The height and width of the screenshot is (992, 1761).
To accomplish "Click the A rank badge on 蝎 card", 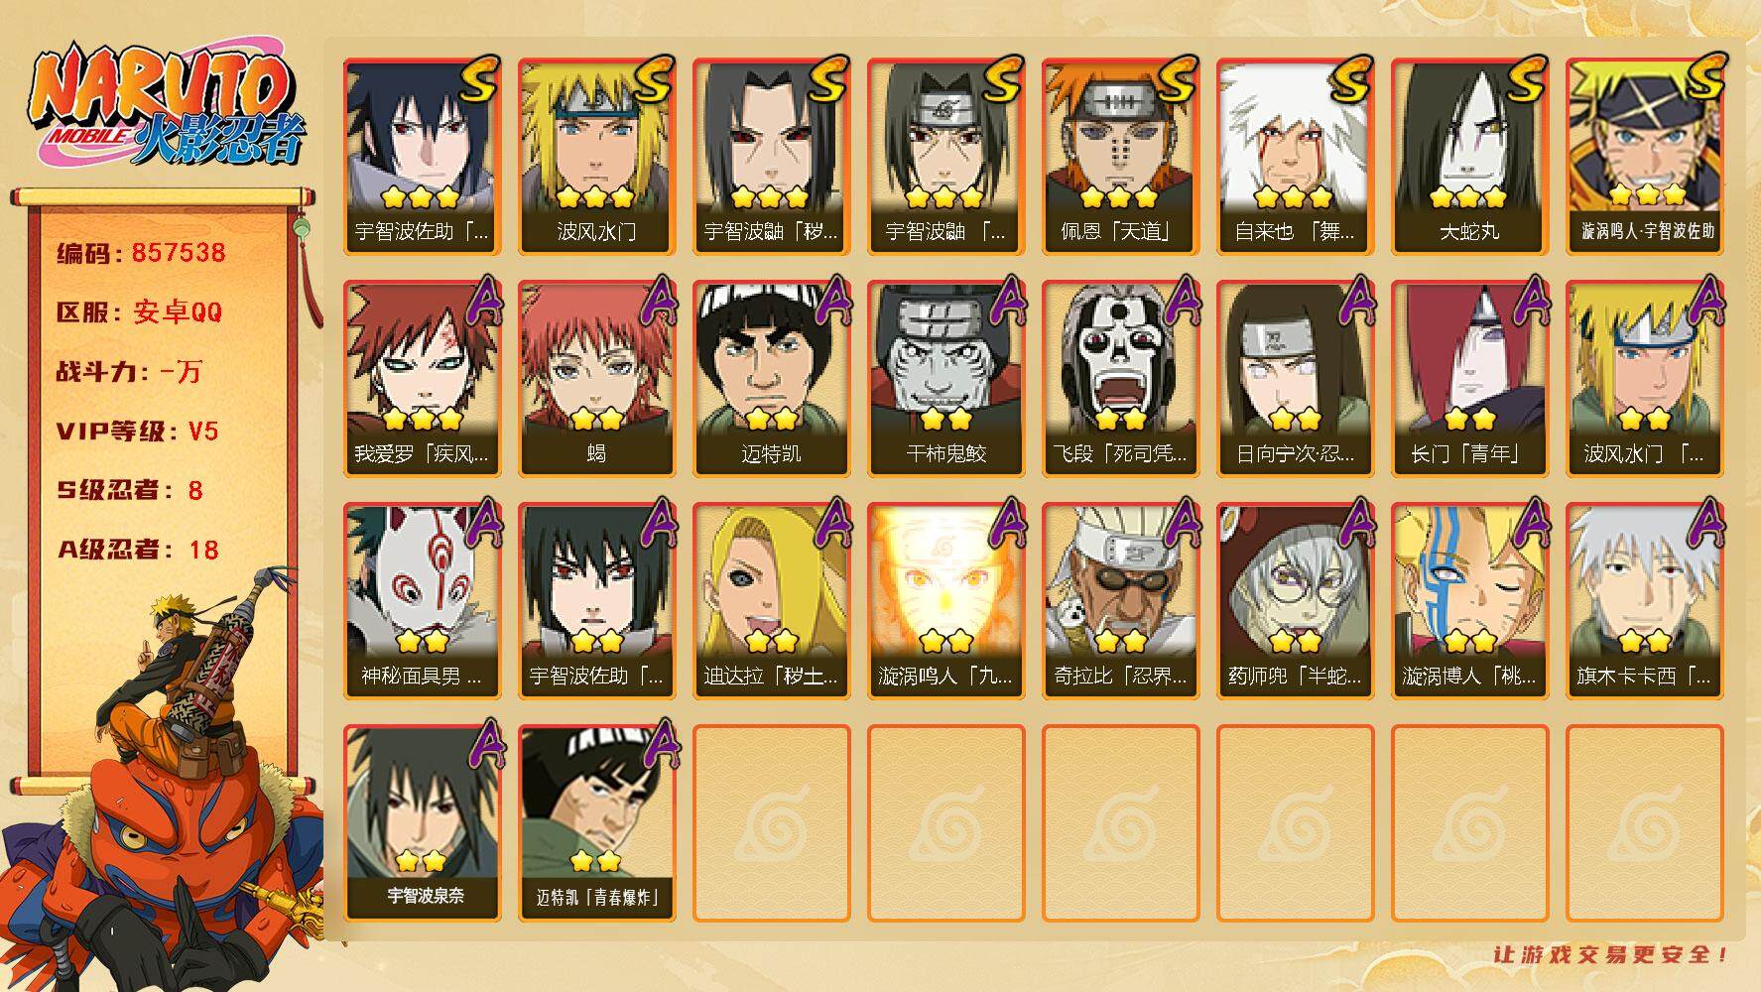I will (x=658, y=300).
